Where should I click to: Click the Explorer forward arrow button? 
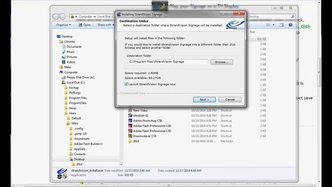62,16
